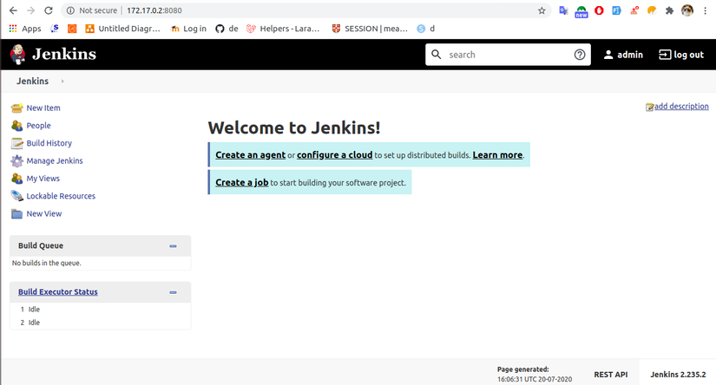Collapse the Build Queue panel
The image size is (716, 385).
tap(173, 246)
